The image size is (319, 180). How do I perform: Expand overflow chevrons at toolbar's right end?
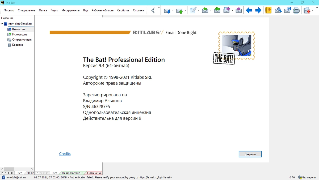point(317,7)
